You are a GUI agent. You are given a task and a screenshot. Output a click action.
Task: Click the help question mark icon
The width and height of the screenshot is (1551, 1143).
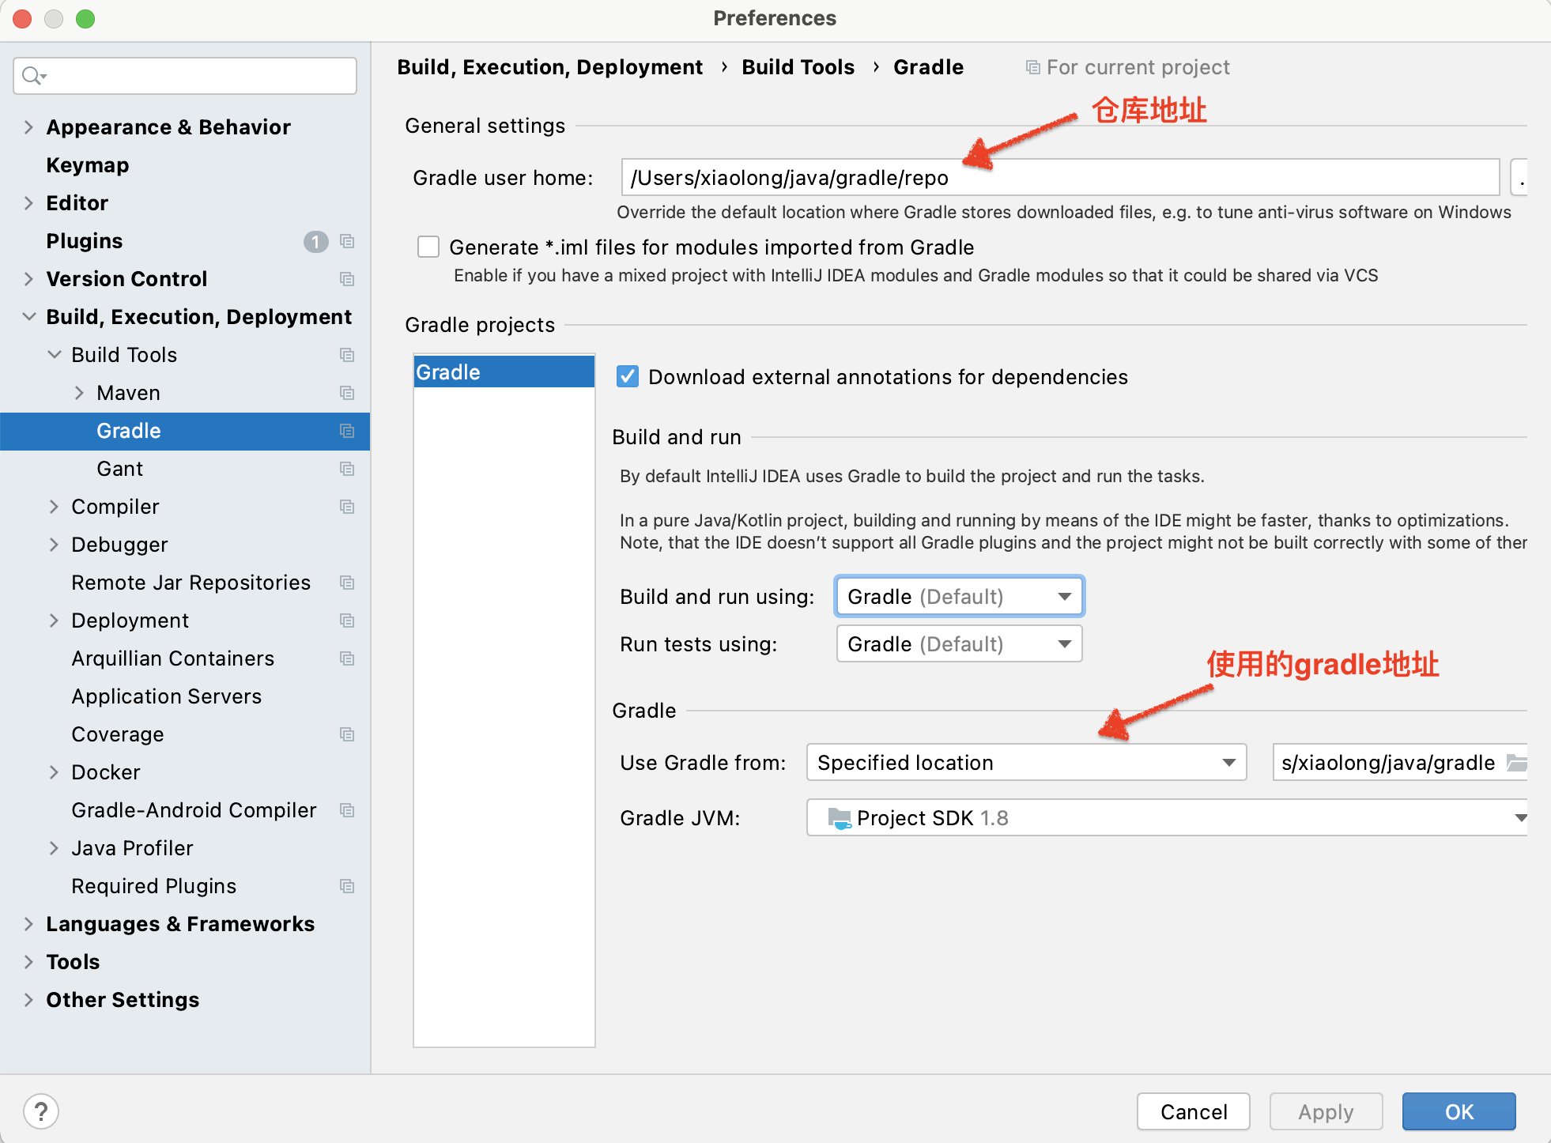pyautogui.click(x=41, y=1111)
